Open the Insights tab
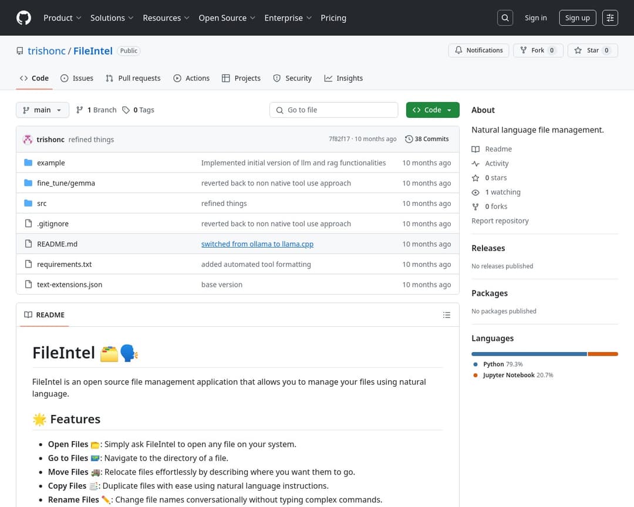The width and height of the screenshot is (634, 507). pyautogui.click(x=343, y=79)
